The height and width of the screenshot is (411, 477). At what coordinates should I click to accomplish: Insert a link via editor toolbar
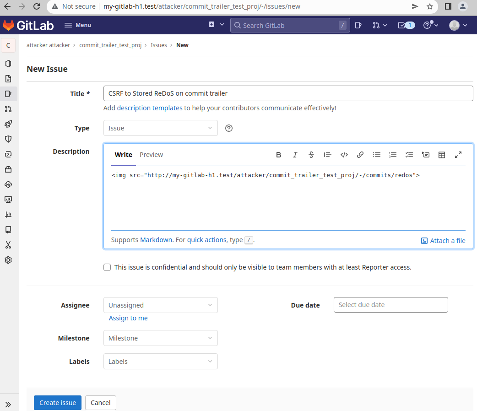[x=360, y=155]
